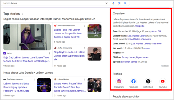The height and width of the screenshot is (100, 174).
Task: Click the Top stories heading
Action: (x=12, y=14)
